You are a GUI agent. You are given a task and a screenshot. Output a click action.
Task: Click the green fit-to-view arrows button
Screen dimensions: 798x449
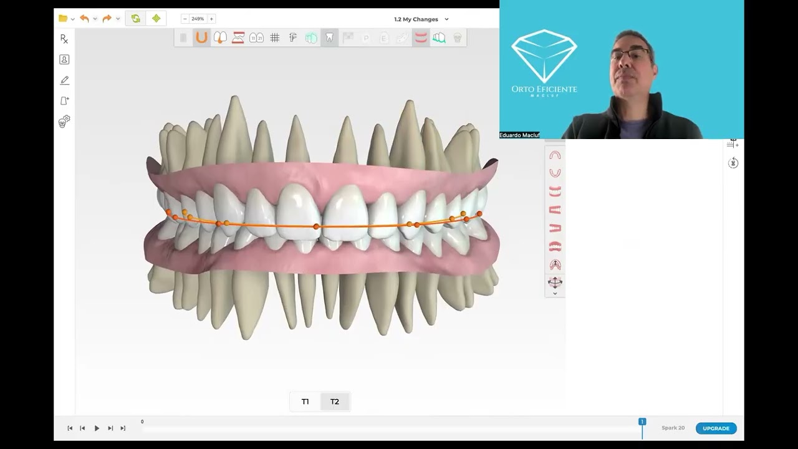(x=156, y=19)
